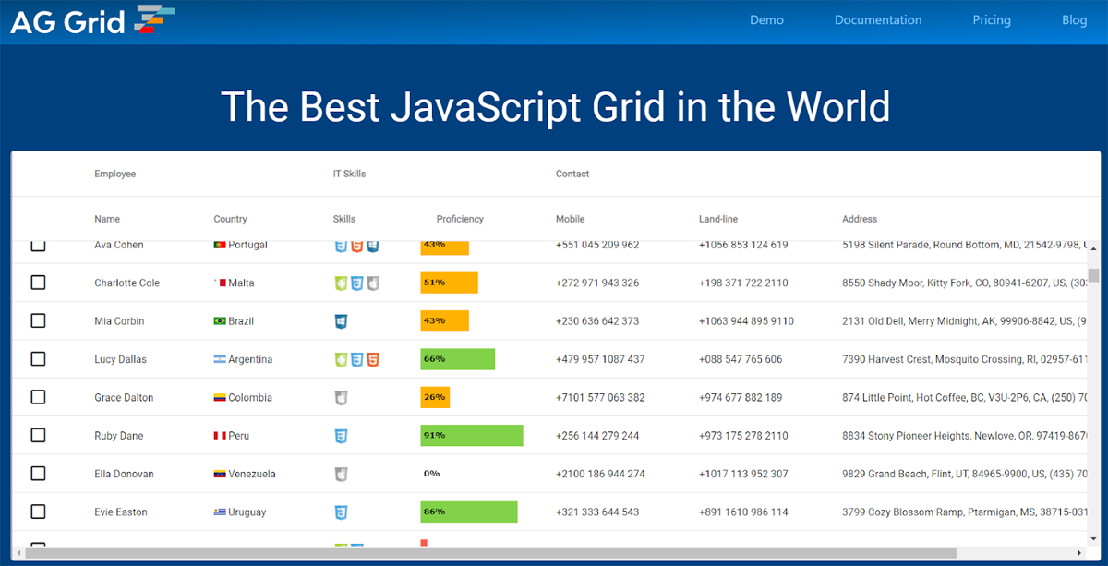This screenshot has height=566, width=1108.
Task: Click the Argentina flag next to Lucy Dallas
Action: pyautogui.click(x=220, y=359)
